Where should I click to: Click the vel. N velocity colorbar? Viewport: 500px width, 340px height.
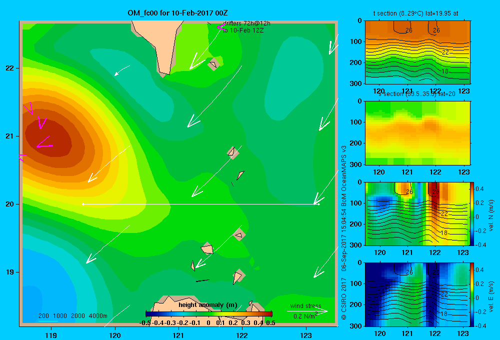(x=472, y=213)
